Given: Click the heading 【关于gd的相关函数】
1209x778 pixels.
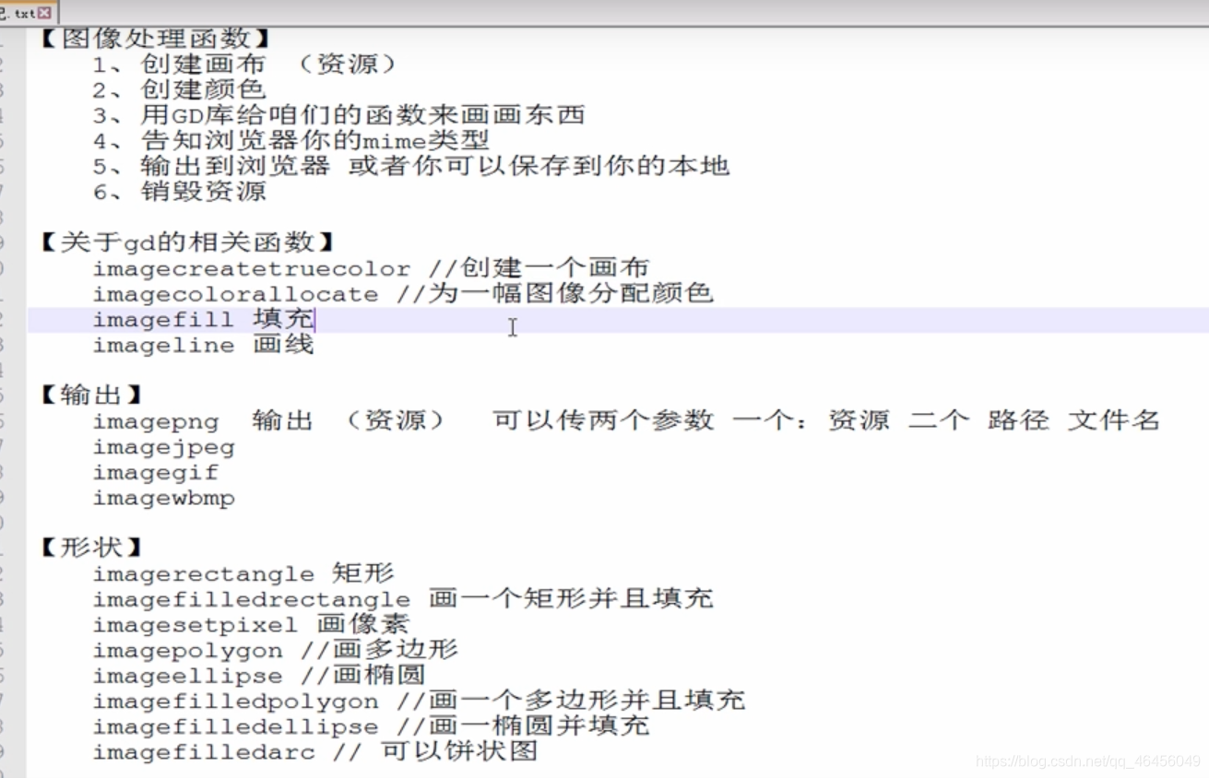Looking at the screenshot, I should pyautogui.click(x=187, y=242).
